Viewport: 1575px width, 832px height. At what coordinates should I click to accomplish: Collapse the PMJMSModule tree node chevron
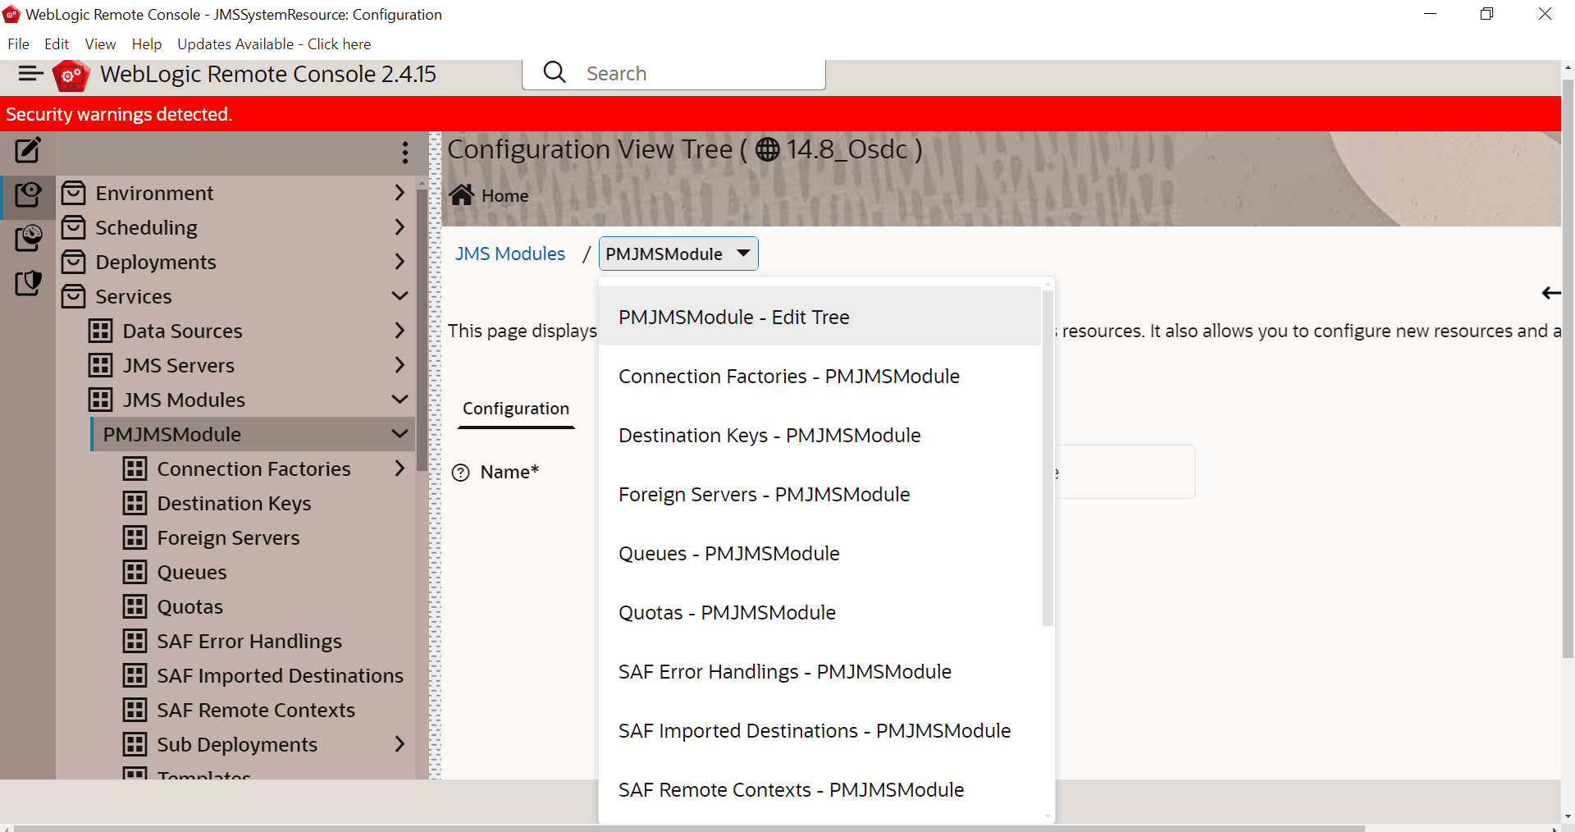[x=399, y=434]
